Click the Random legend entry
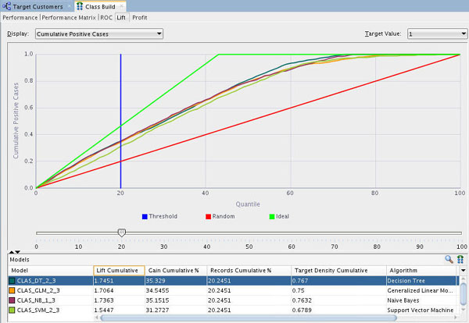Screen dimensions: 469x323 click(x=220, y=216)
